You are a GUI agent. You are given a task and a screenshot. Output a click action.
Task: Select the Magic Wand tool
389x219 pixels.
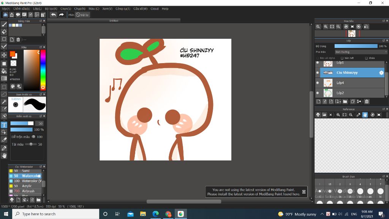pos(4,102)
